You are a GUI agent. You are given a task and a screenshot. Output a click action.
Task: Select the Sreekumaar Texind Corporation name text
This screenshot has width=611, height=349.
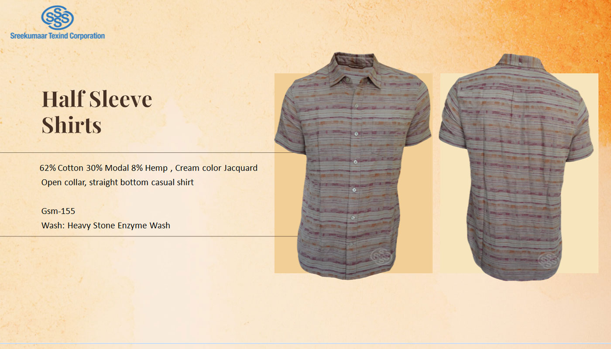click(57, 36)
